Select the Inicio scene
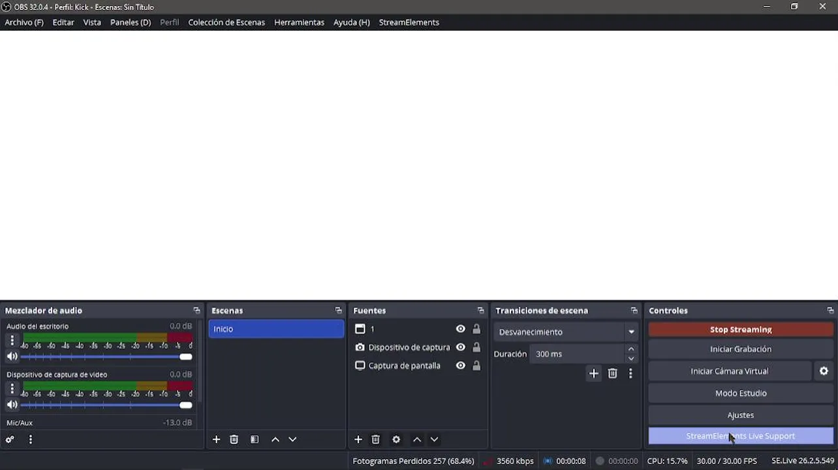This screenshot has width=838, height=470. [276, 329]
